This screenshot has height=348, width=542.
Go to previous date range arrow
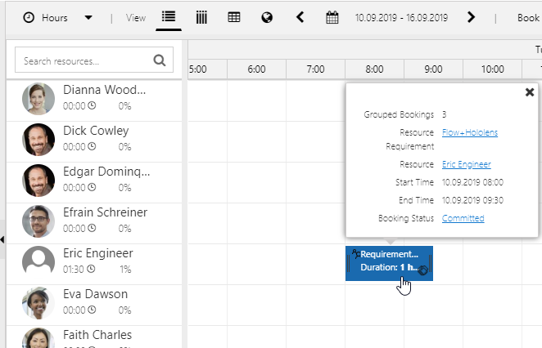pos(300,17)
